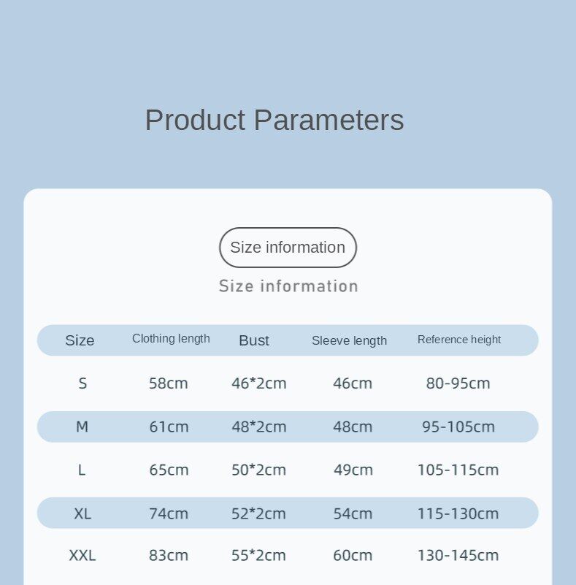This screenshot has height=585, width=576.
Task: Click the bold Size information subtitle text
Action: coord(288,286)
